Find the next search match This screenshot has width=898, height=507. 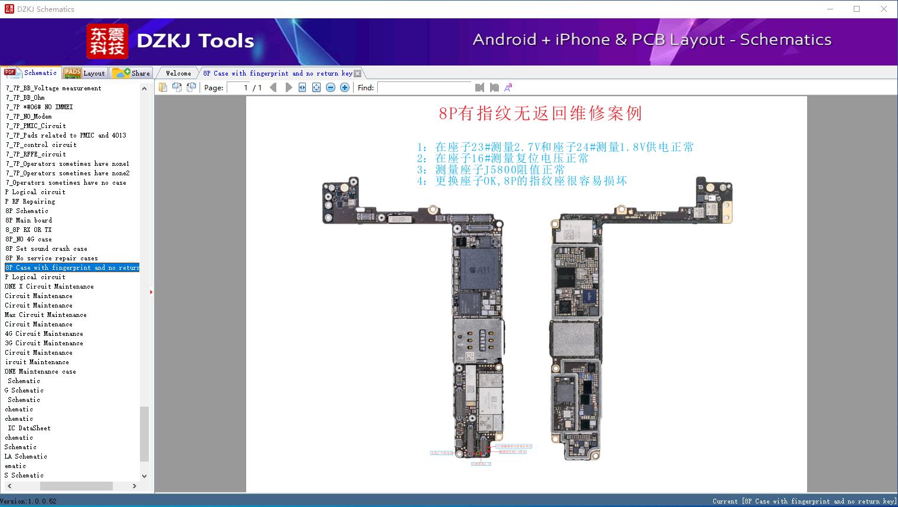point(494,87)
